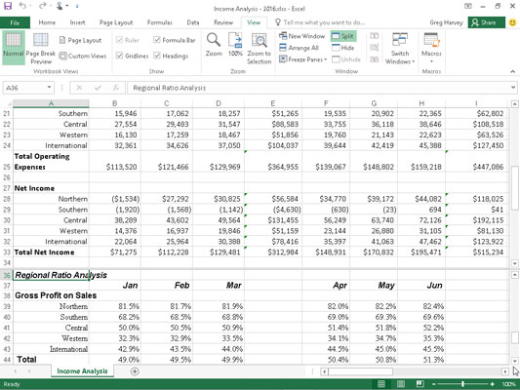Uncheck the Gridlines checkbox
This screenshot has width=520, height=390.
point(119,56)
